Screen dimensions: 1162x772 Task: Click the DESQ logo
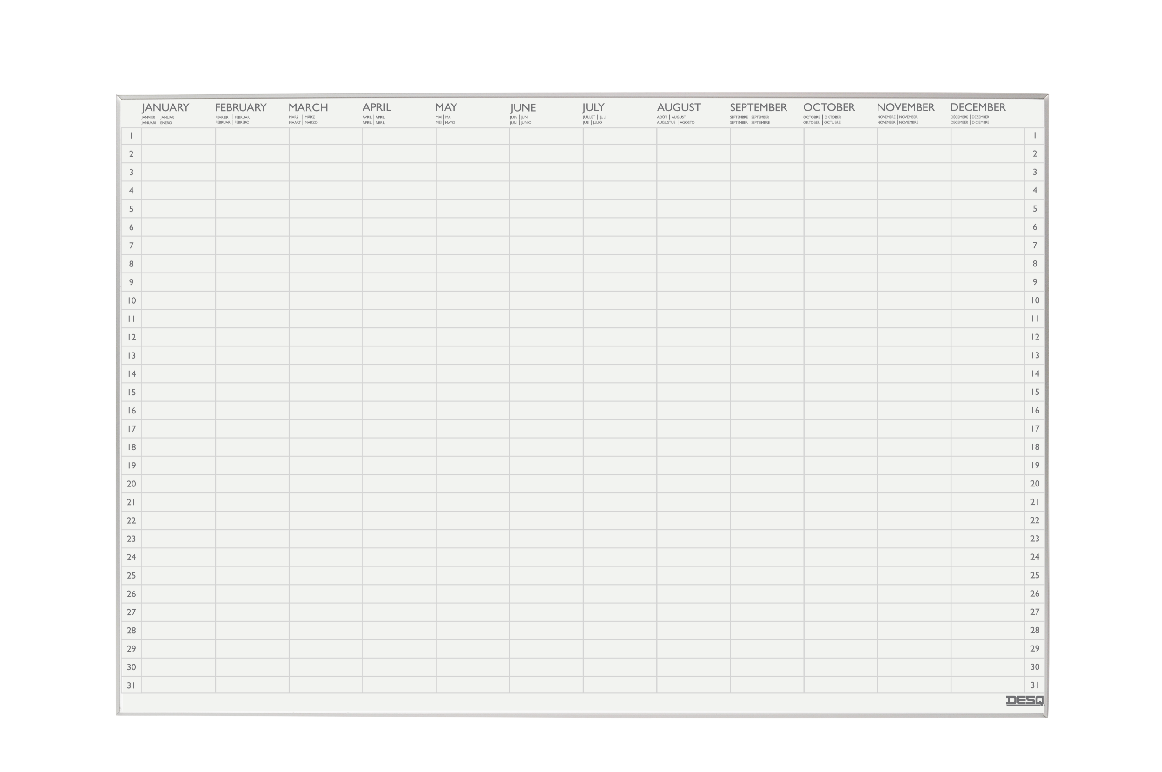1024,700
